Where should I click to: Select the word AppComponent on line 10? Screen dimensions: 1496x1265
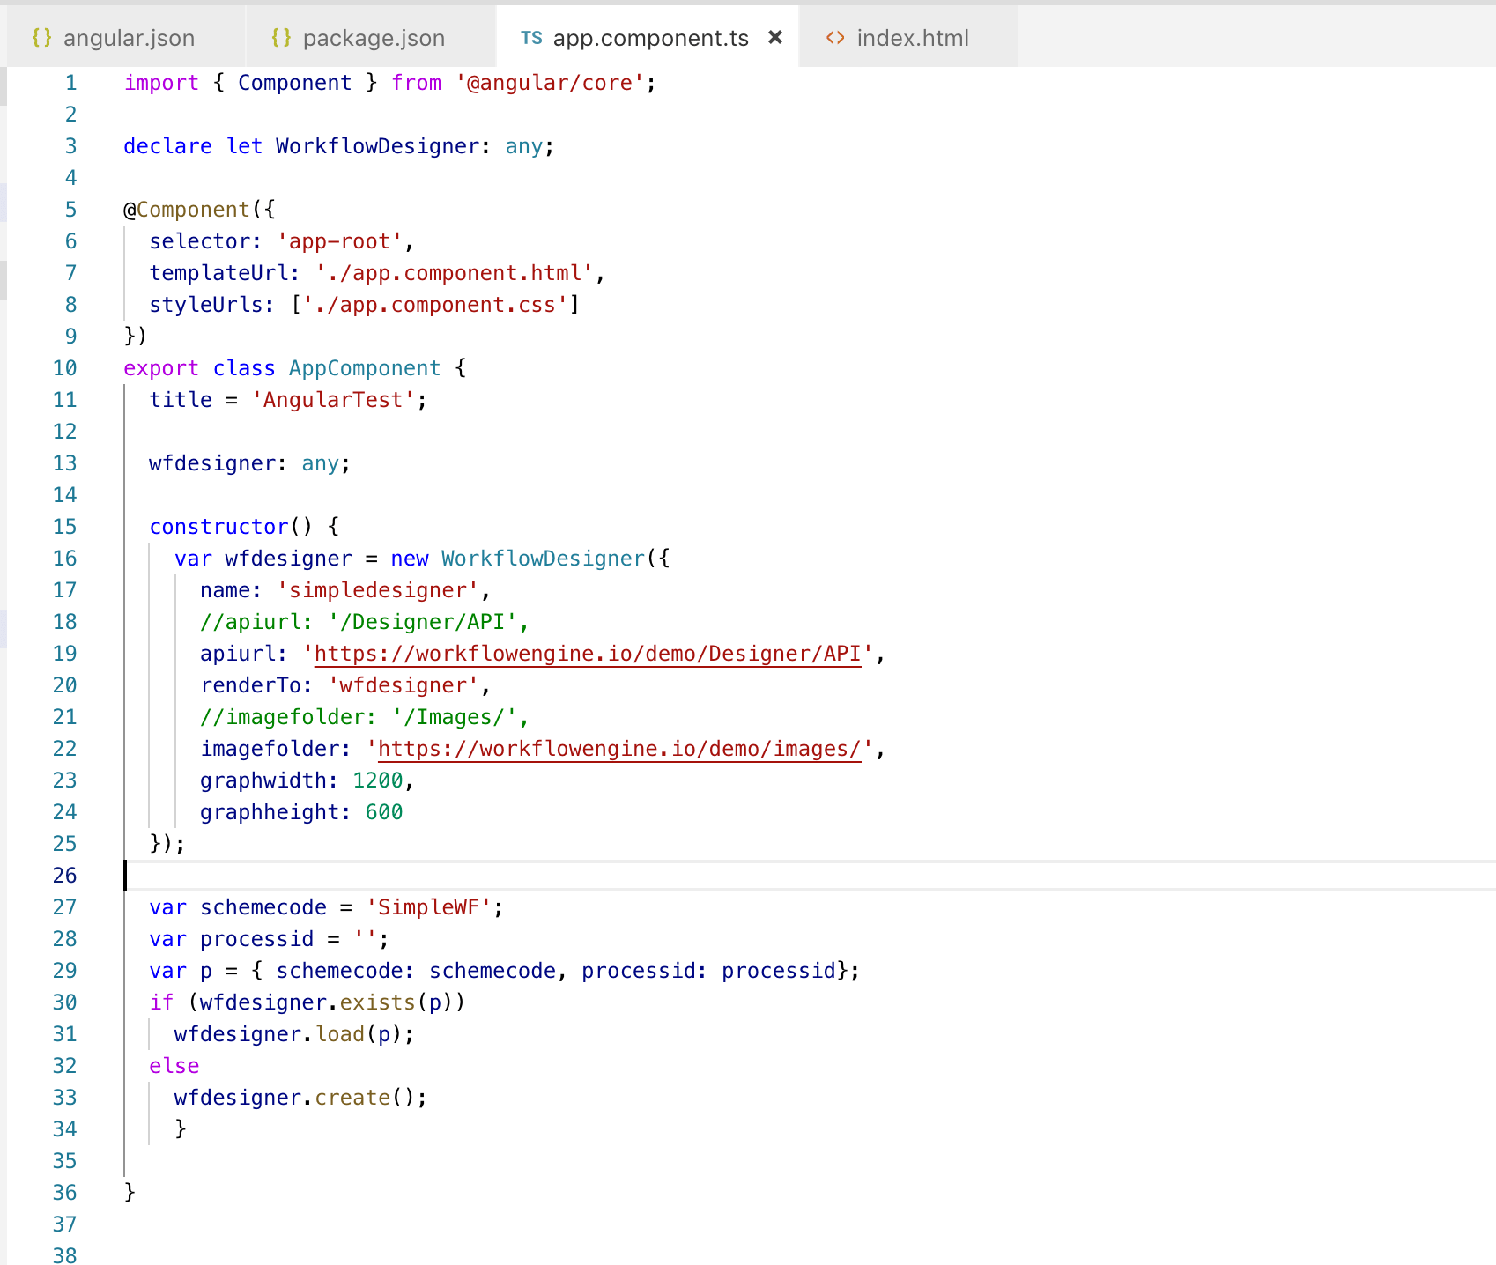tap(364, 367)
